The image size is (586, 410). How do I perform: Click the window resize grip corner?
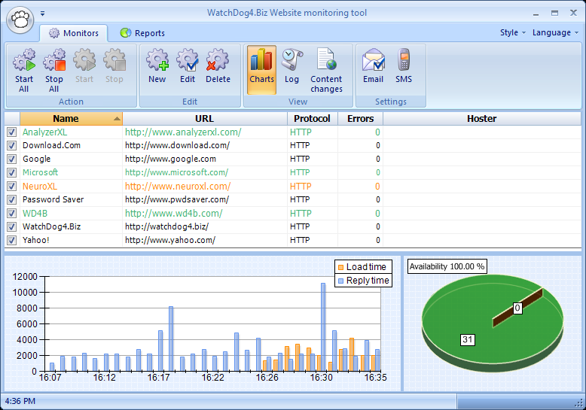(578, 403)
